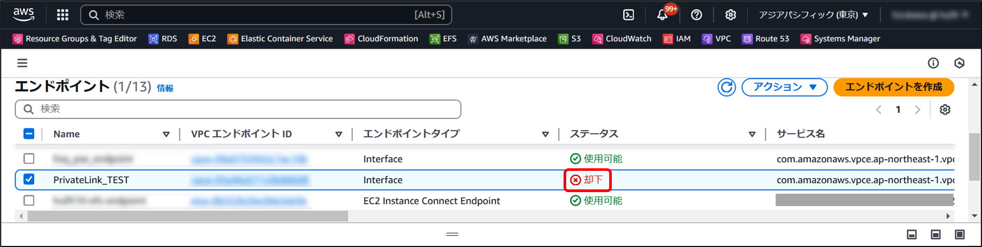Viewport: 982px width, 247px height.
Task: Open Elastic Container Service shortcut
Action: click(x=280, y=39)
